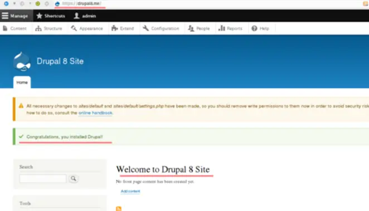Click the Content page icon

pos(5,28)
